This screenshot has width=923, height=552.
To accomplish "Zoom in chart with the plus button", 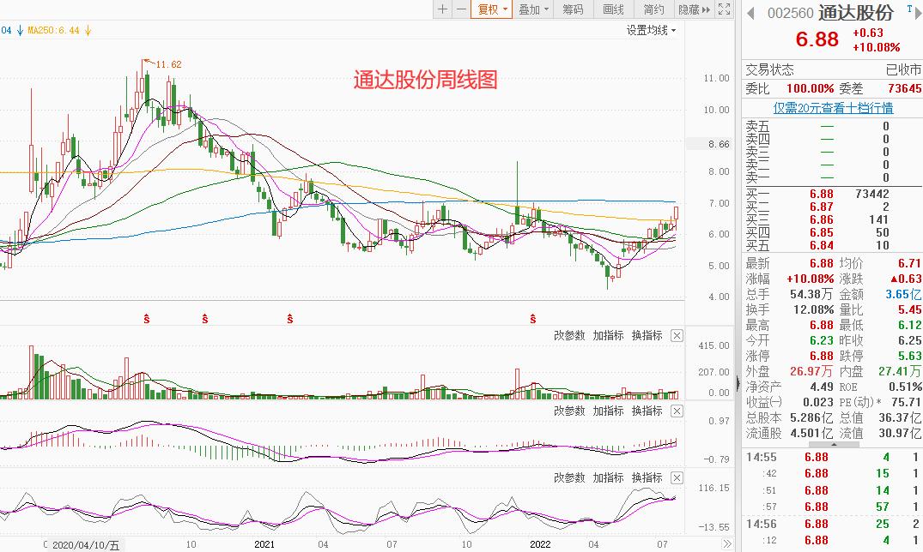I will coord(443,9).
